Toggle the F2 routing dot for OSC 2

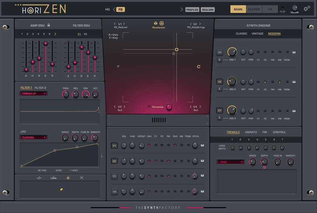click(265, 82)
